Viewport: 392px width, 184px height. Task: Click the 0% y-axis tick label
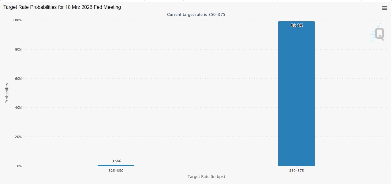(x=19, y=166)
